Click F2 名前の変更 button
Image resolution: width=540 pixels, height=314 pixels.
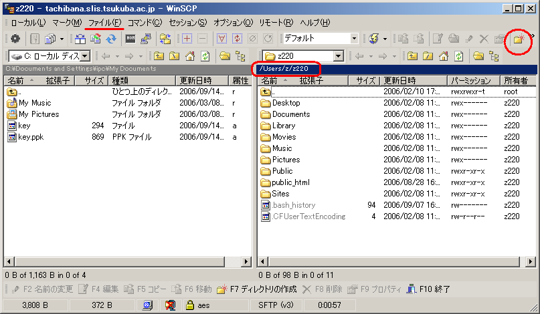click(x=42, y=289)
